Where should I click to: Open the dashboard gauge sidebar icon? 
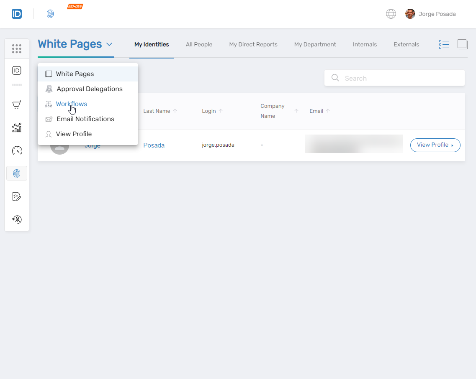pos(17,150)
